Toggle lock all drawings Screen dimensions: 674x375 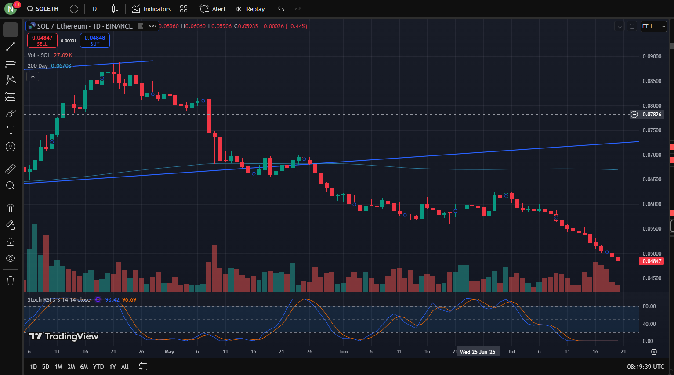(x=11, y=242)
